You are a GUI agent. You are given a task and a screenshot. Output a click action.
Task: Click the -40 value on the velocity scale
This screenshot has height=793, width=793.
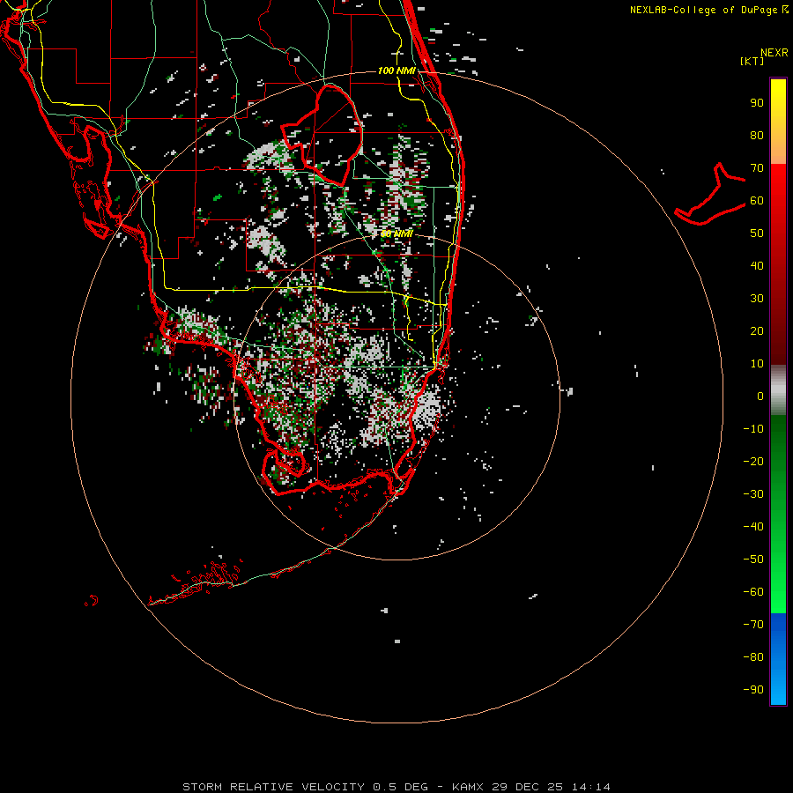753,527
